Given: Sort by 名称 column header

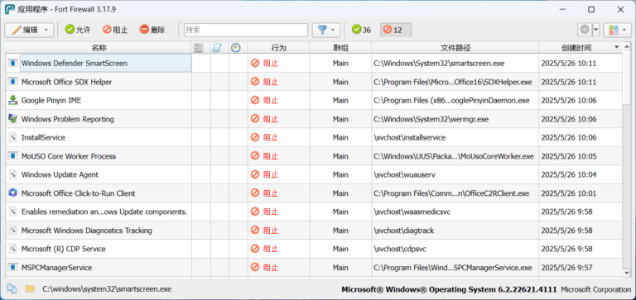Looking at the screenshot, I should tap(99, 48).
